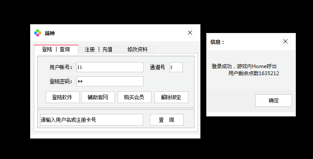Confirm the message with 确定

[274, 101]
